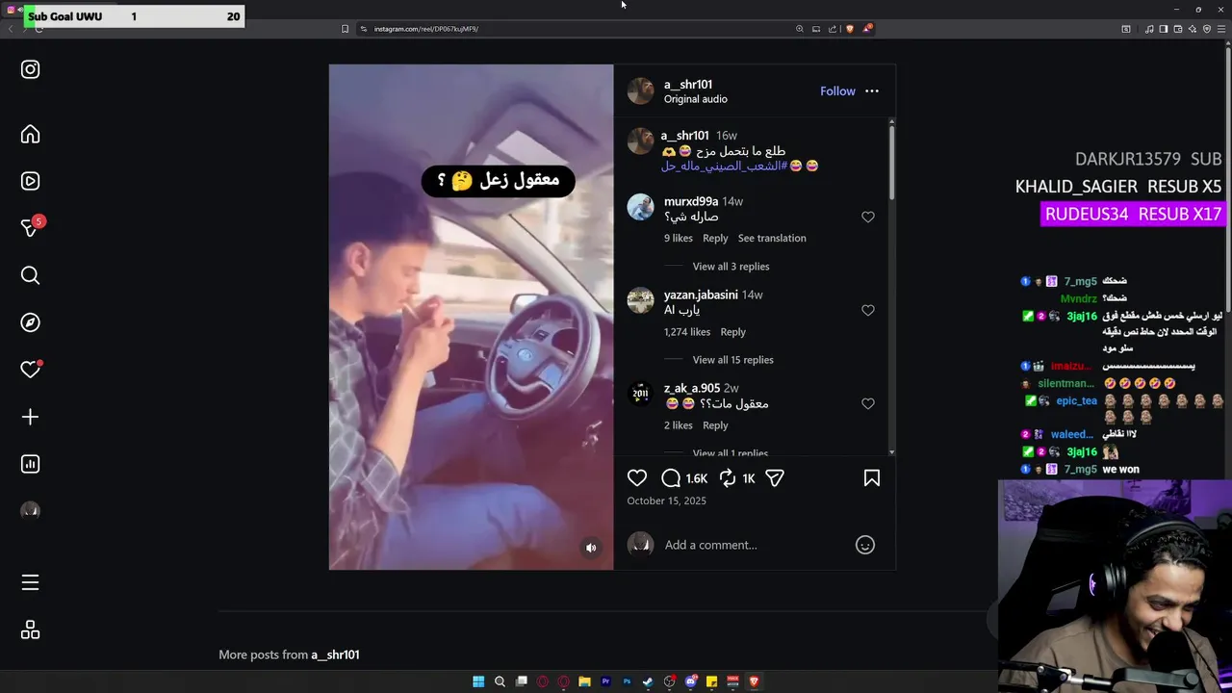
Task: Click See translation on murxd99a's comment
Action: click(772, 239)
